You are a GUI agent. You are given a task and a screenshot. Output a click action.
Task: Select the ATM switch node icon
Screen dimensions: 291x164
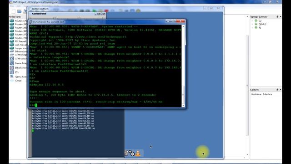click(12, 59)
